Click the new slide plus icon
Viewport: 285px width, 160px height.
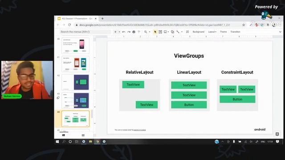115,32
